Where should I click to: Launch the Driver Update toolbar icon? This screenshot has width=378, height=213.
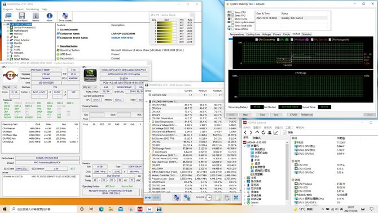[65, 17]
